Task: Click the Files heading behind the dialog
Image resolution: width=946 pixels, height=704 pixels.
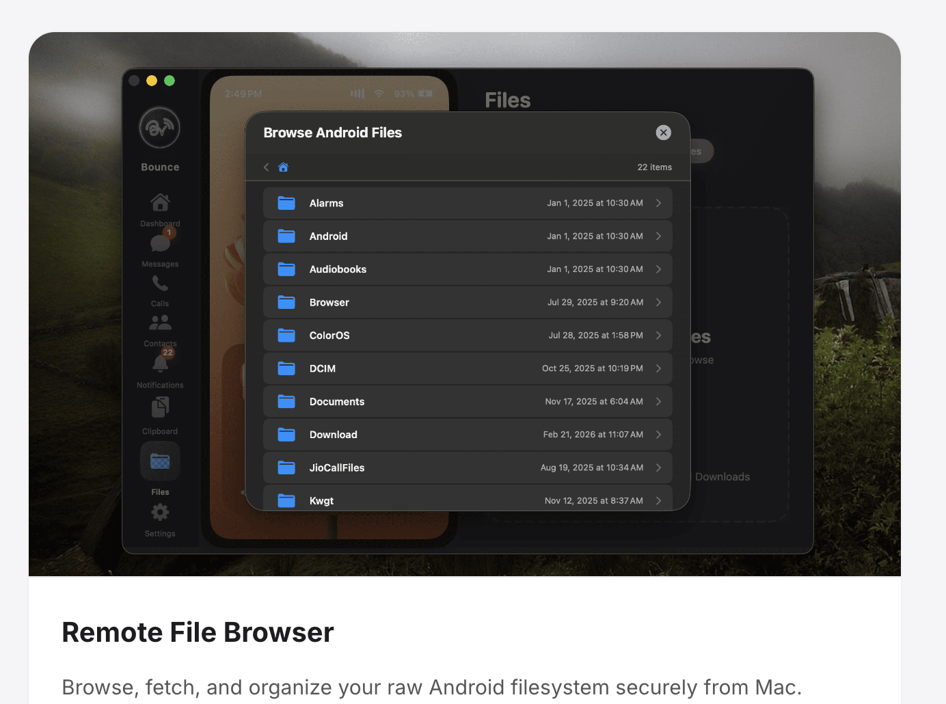Action: (508, 100)
